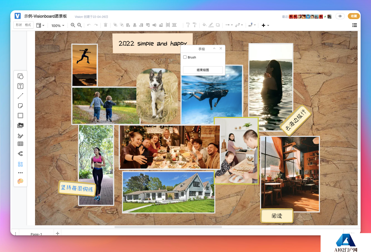Select the freehand drawing tool
371x252 pixels.
pyautogui.click(x=20, y=136)
